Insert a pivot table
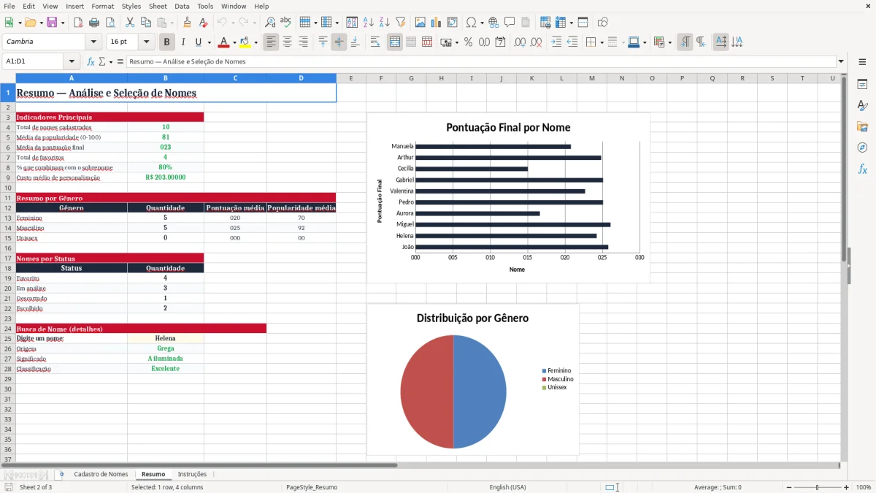The width and height of the screenshot is (876, 493). tap(453, 23)
